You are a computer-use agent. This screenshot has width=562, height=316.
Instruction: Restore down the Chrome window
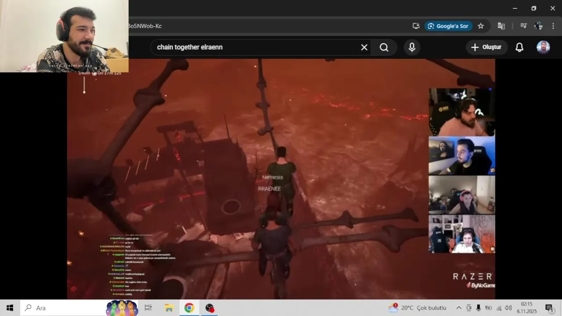tap(533, 8)
